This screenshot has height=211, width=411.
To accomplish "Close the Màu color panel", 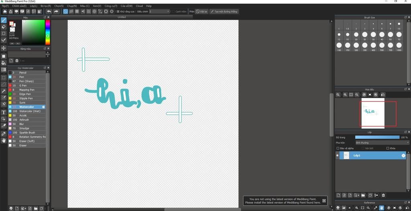I will pyautogui.click(x=48, y=17).
